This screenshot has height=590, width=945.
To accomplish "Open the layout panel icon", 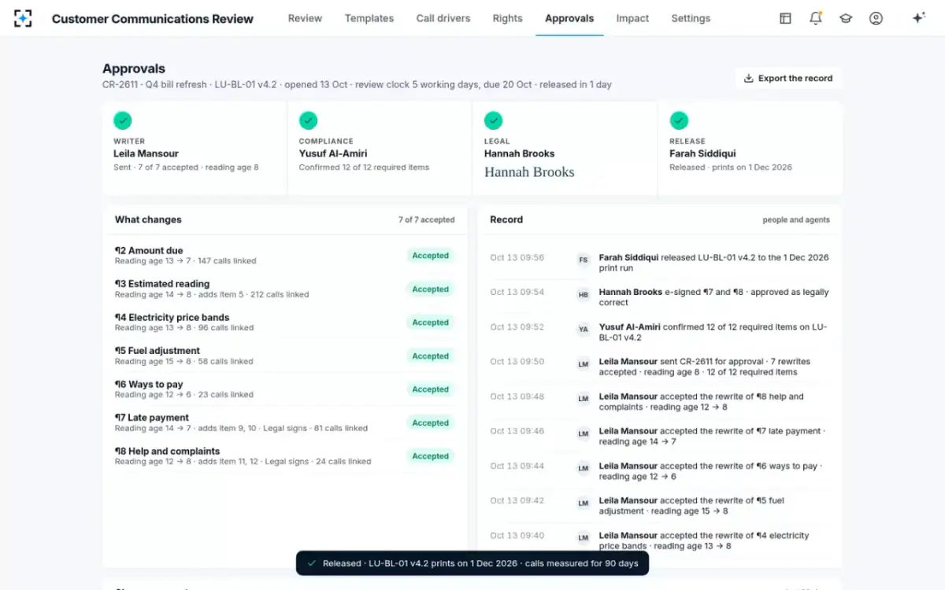I will tap(785, 18).
